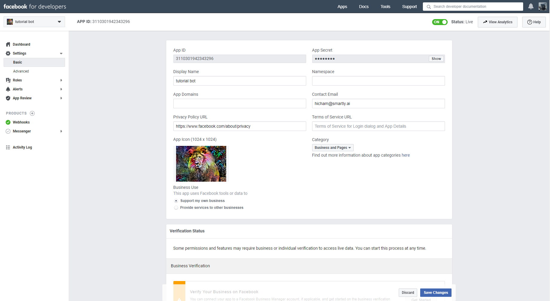This screenshot has height=301, width=550.
Task: Click the lion app icon image
Action: [x=201, y=164]
